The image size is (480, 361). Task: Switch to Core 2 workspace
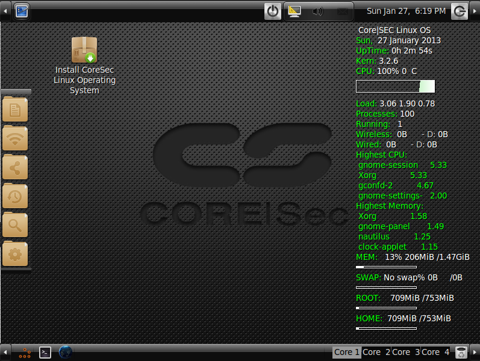pos(376,353)
